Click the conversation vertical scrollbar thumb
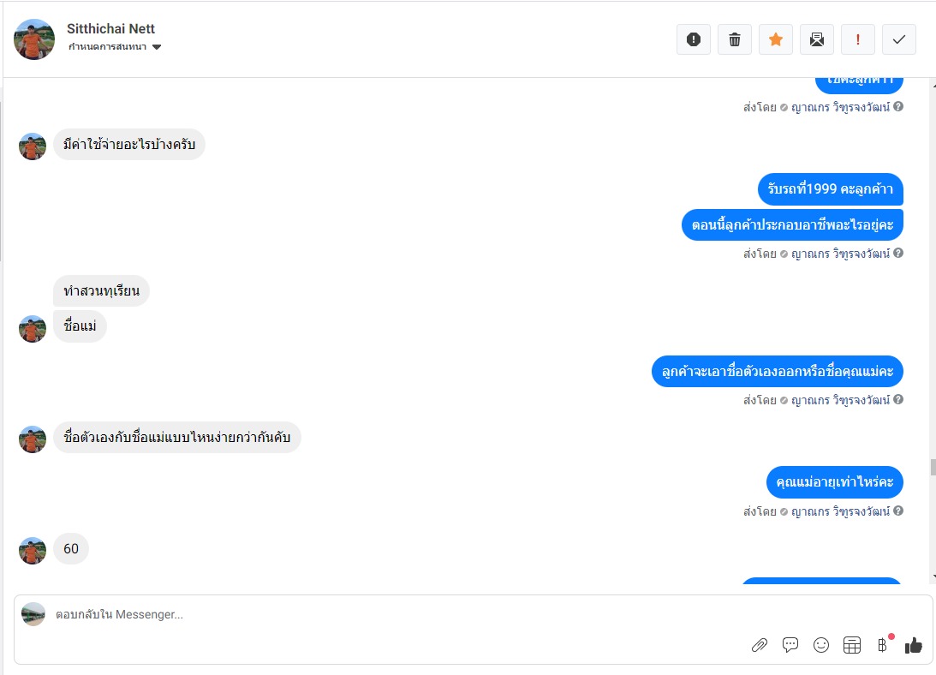Screen dimensions: 936x675 933,467
